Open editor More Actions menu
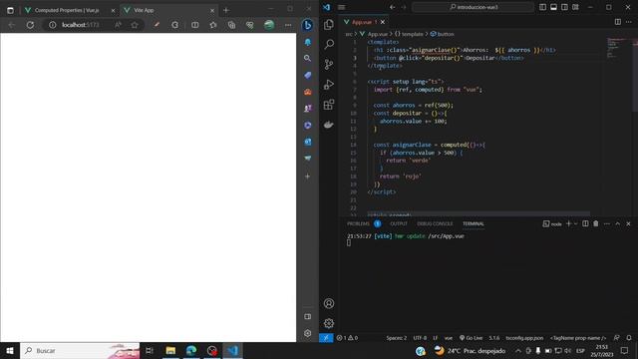The height and width of the screenshot is (359, 638). 629,22
